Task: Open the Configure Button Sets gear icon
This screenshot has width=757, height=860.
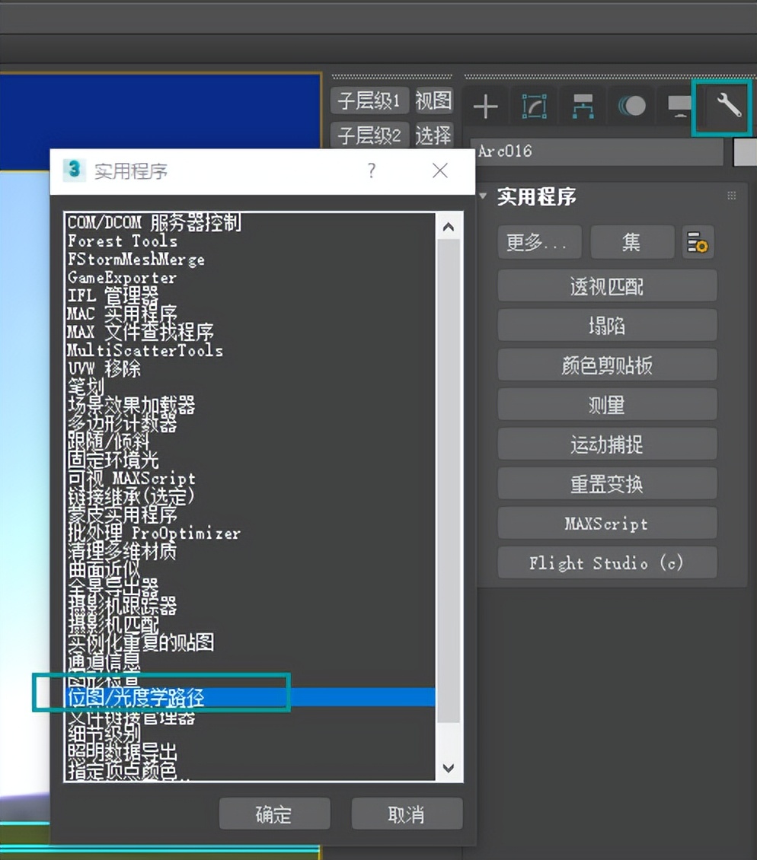Action: click(698, 240)
